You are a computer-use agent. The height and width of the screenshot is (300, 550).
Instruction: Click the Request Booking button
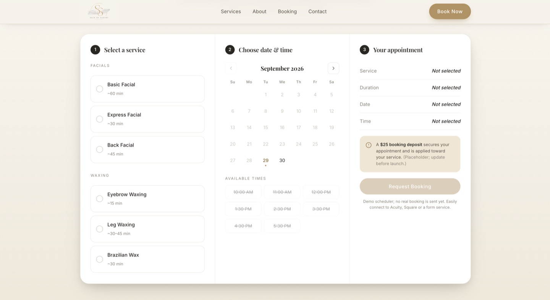[410, 186]
